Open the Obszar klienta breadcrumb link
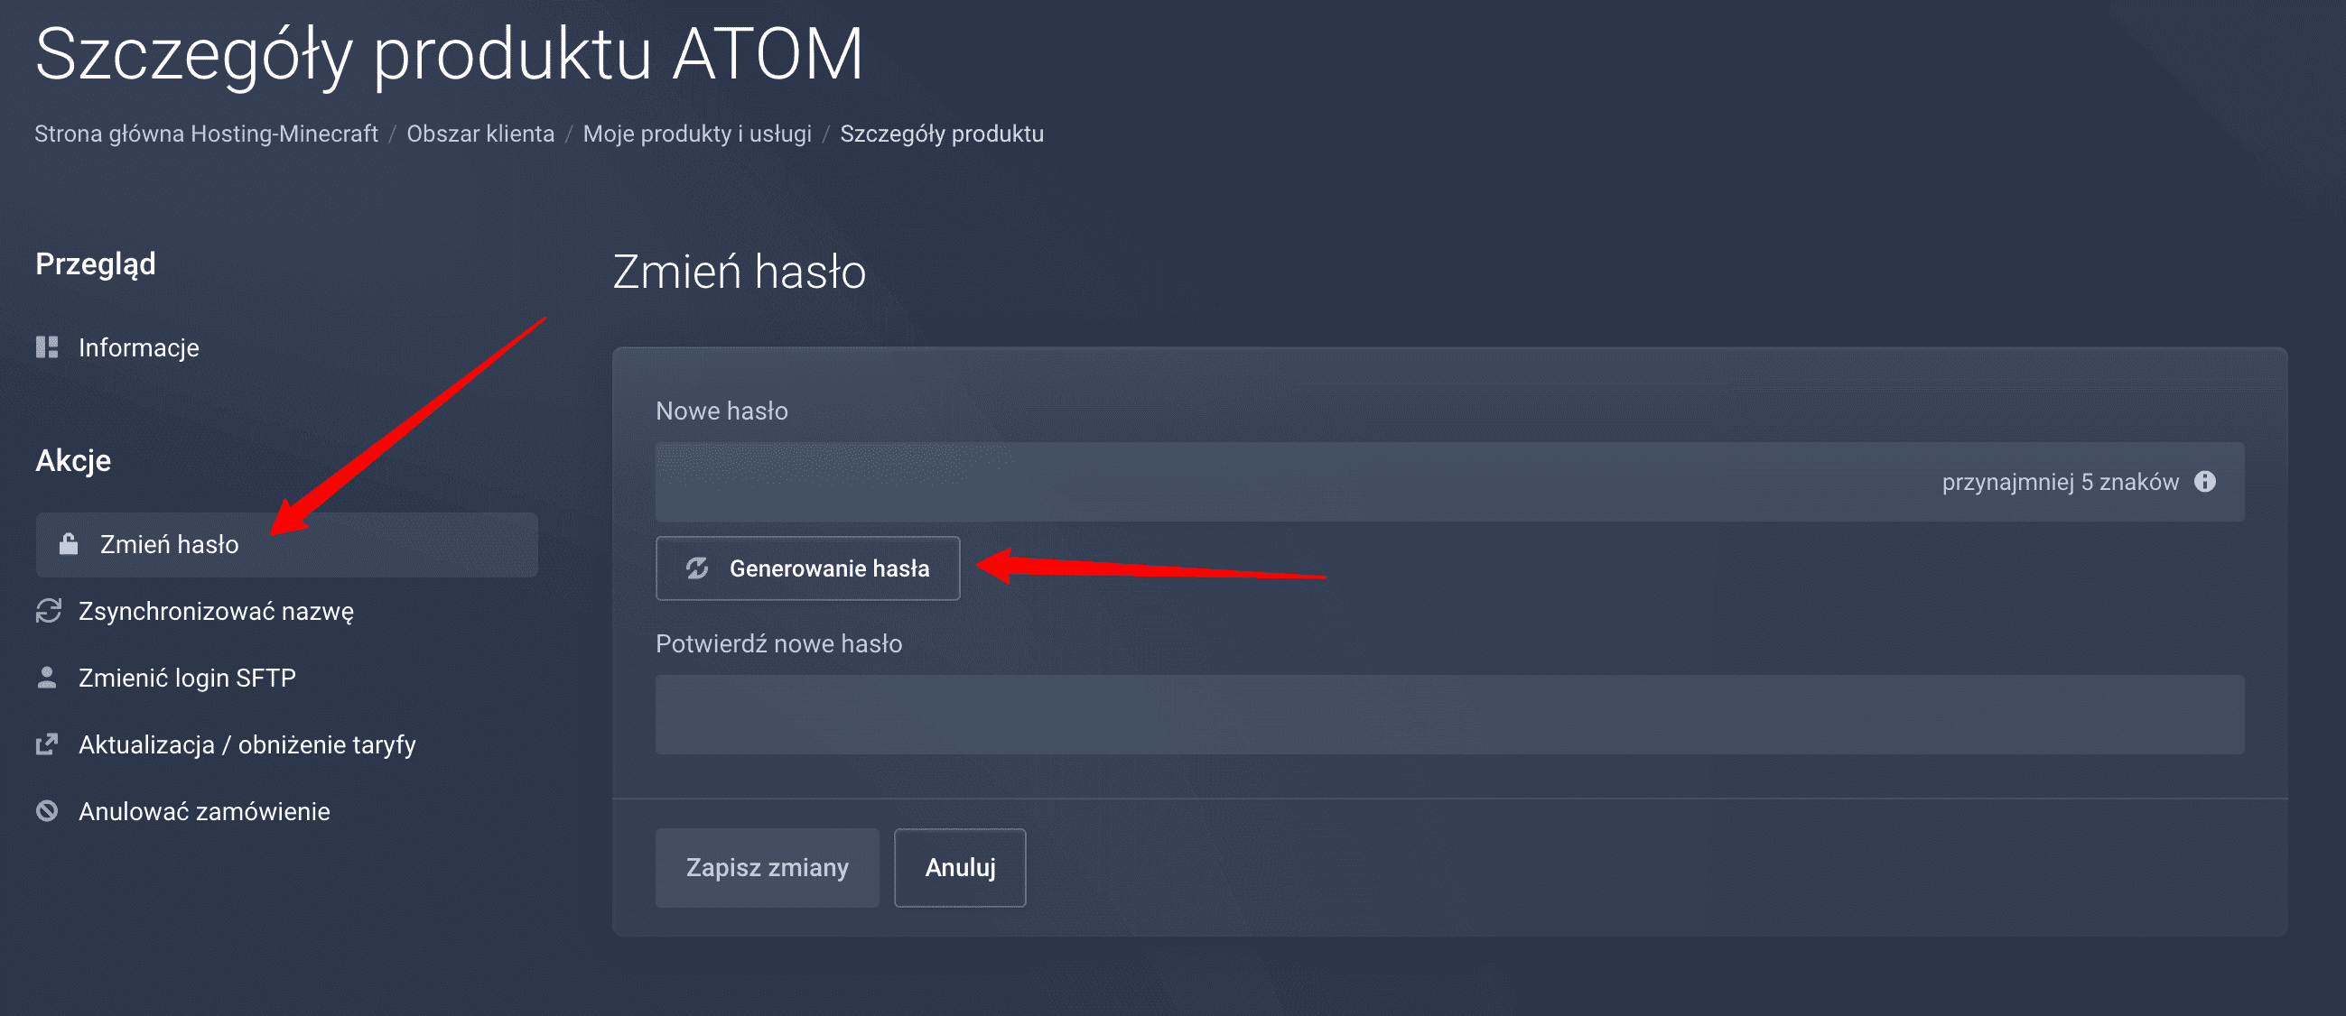The height and width of the screenshot is (1016, 2346). coord(480,134)
